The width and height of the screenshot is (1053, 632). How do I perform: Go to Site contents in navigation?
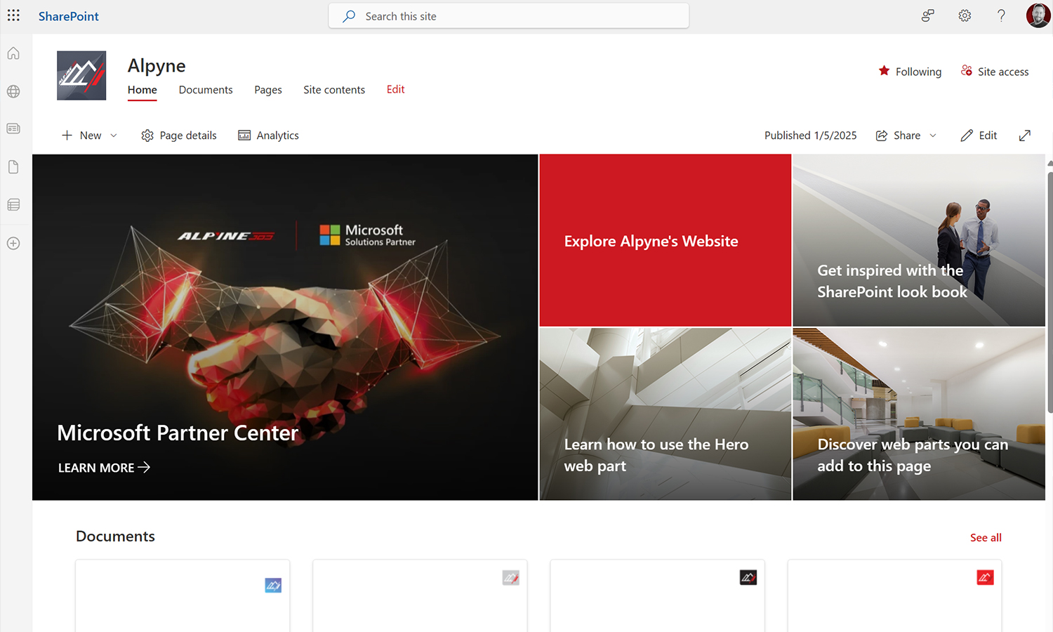point(333,90)
